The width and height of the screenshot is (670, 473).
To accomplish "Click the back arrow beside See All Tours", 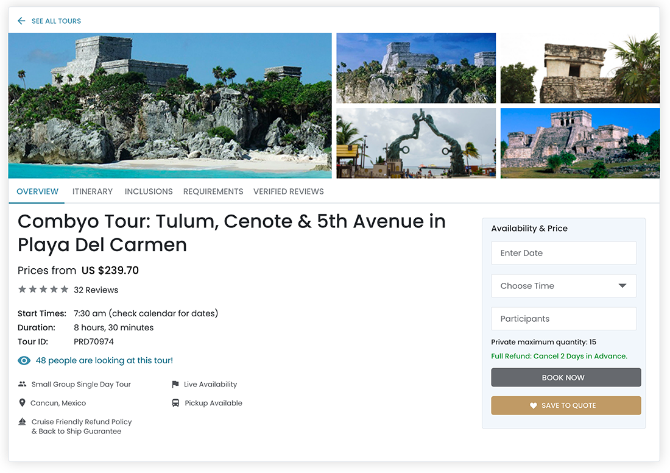I will [21, 21].
